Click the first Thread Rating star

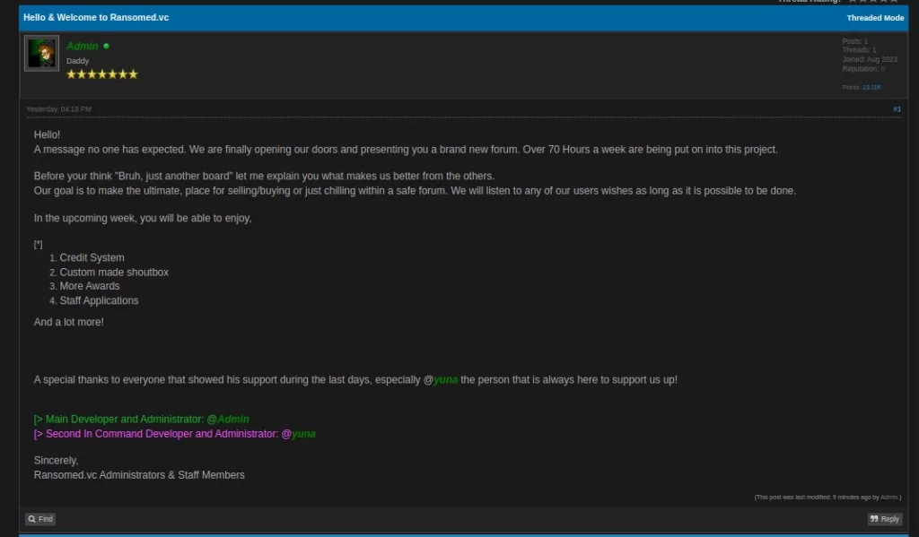tap(853, 2)
